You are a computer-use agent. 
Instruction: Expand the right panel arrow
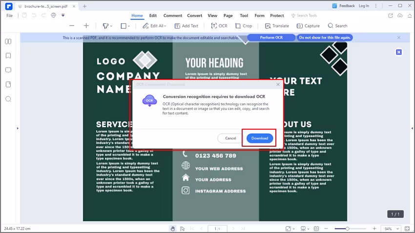point(412,128)
